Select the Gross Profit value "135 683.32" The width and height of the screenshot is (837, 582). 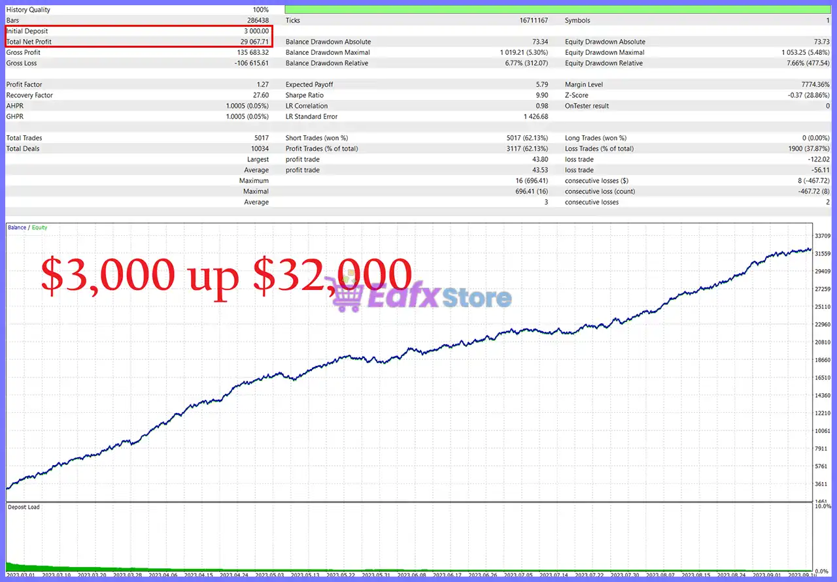tap(252, 52)
